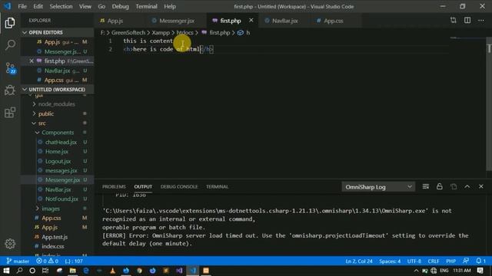This screenshot has height=276, width=492.
Task: Open the Terminal menu
Action: (x=146, y=6)
